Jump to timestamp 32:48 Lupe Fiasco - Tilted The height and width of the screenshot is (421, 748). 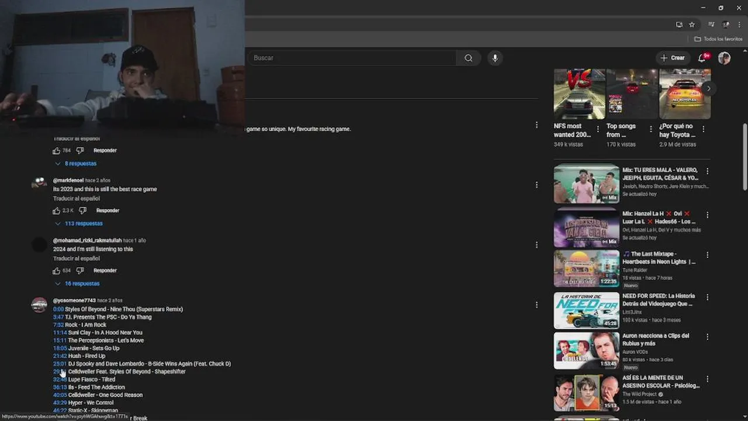click(x=60, y=379)
